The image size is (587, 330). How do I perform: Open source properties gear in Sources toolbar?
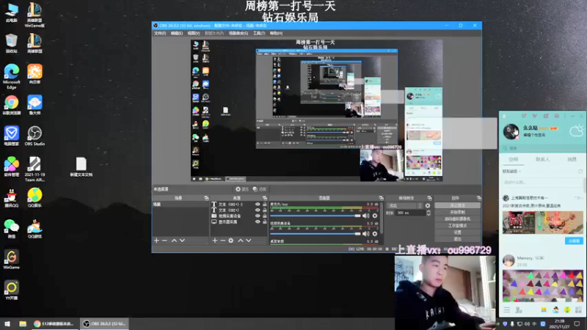pyautogui.click(x=231, y=241)
